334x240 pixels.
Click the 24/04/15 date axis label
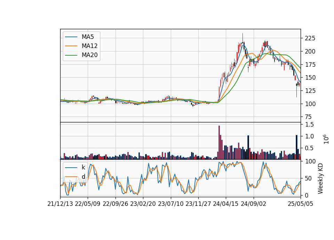click(225, 204)
